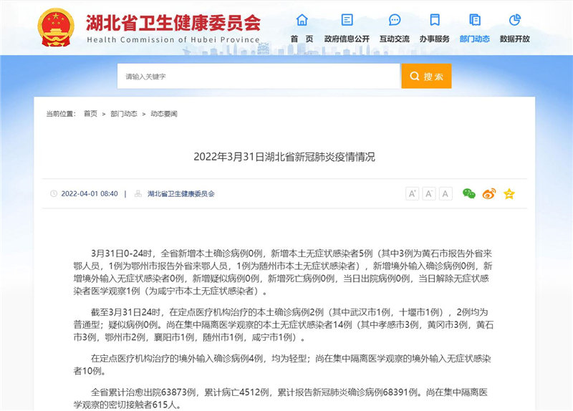Image resolution: width=573 pixels, height=411 pixels.
Task: Increase font size with A+ button
Action: coord(413,193)
